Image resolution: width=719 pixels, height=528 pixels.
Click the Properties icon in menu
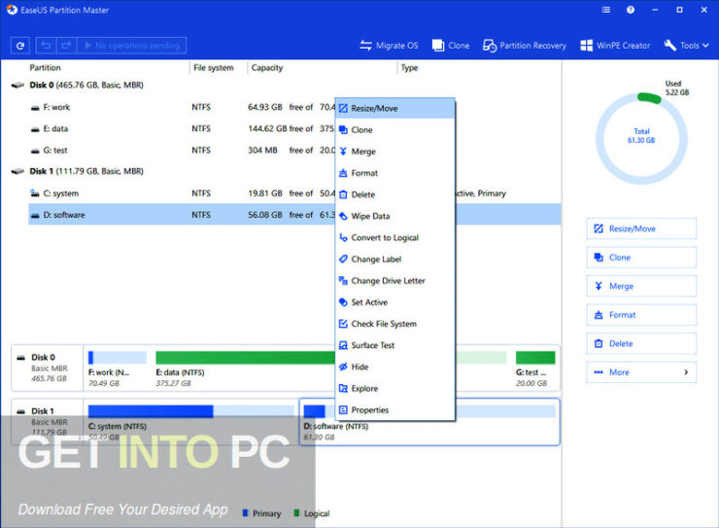[x=343, y=410]
